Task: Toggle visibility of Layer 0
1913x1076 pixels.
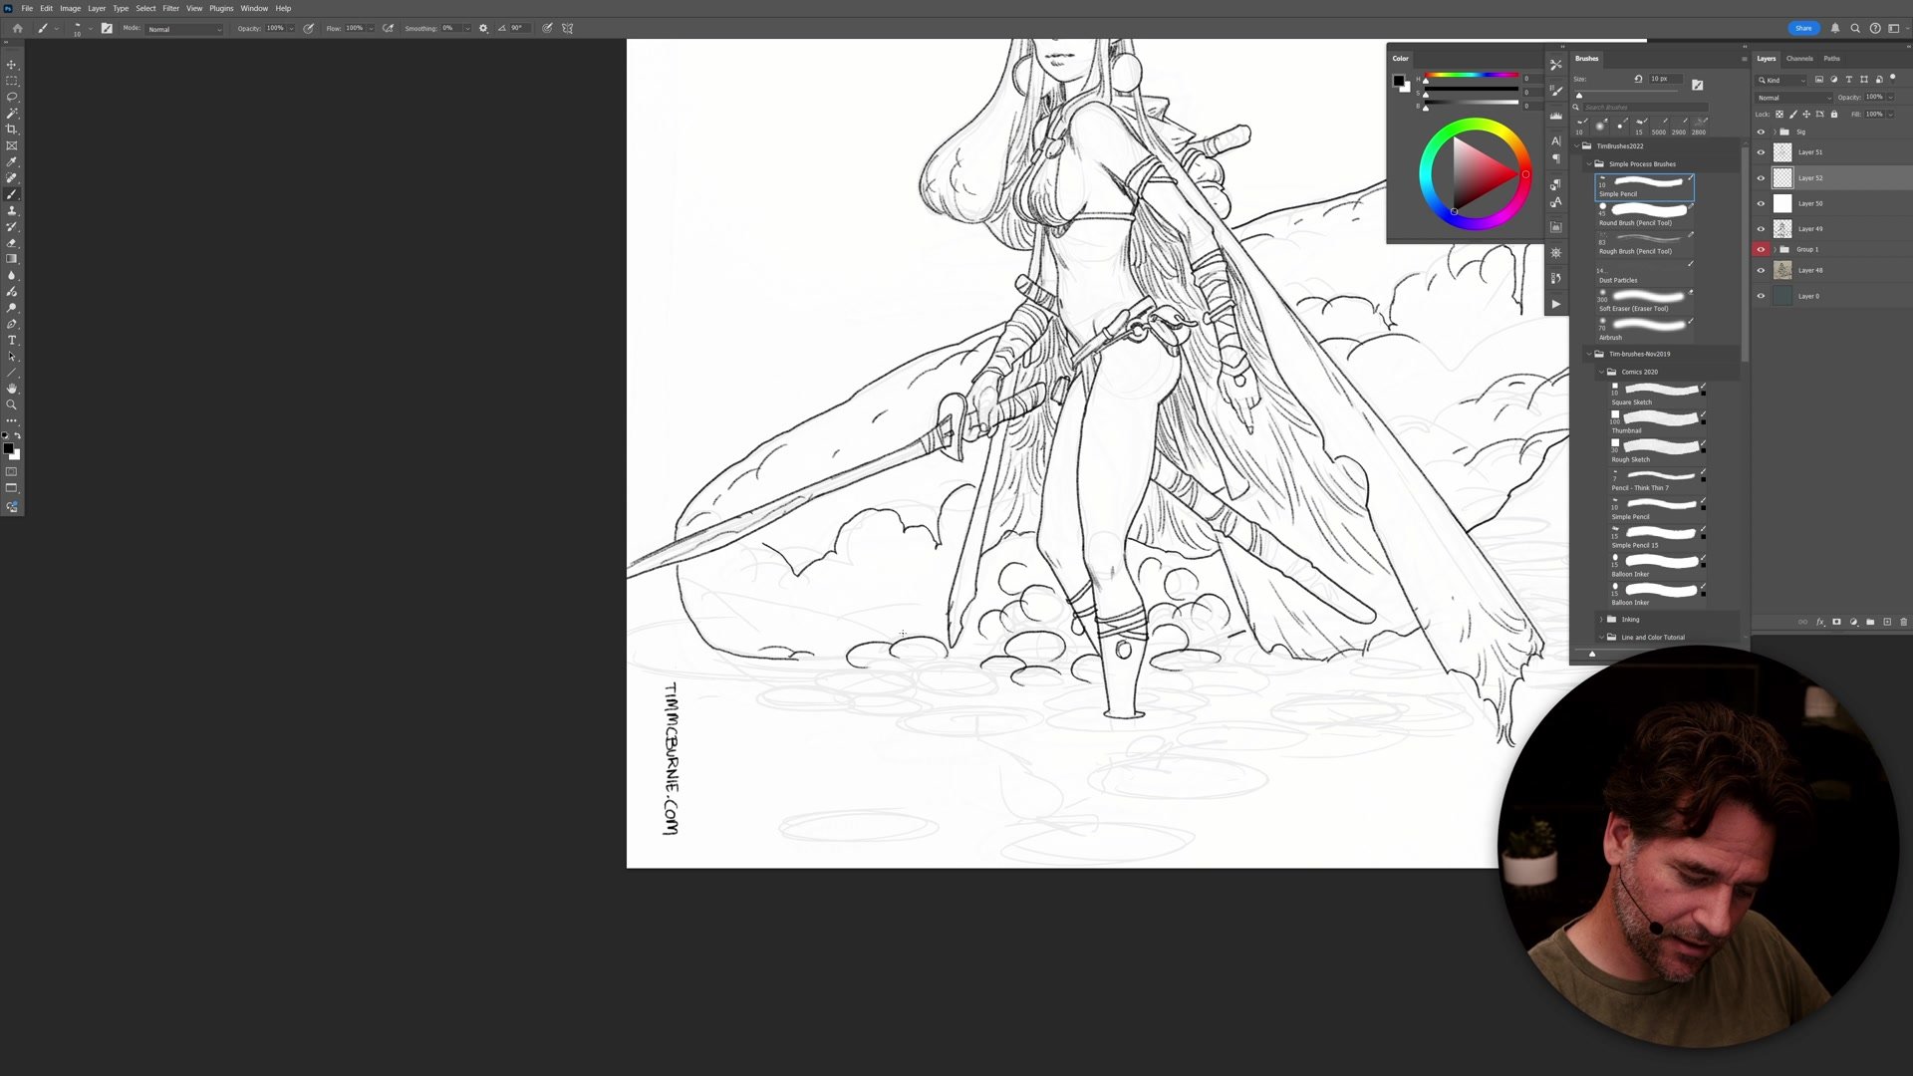Action: click(x=1762, y=296)
